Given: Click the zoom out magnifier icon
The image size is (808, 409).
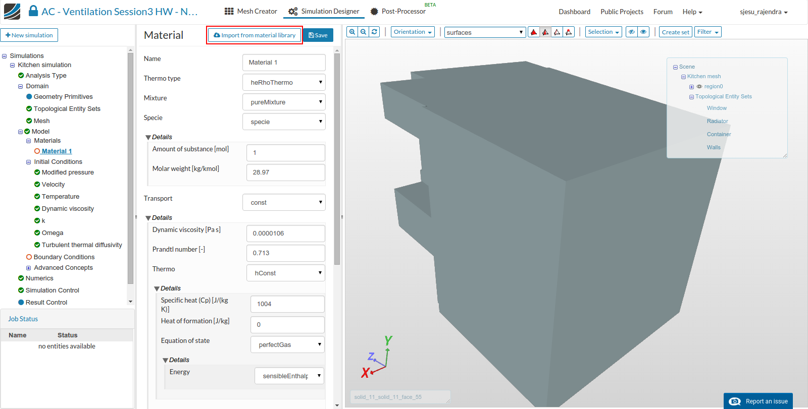Looking at the screenshot, I should [x=363, y=32].
